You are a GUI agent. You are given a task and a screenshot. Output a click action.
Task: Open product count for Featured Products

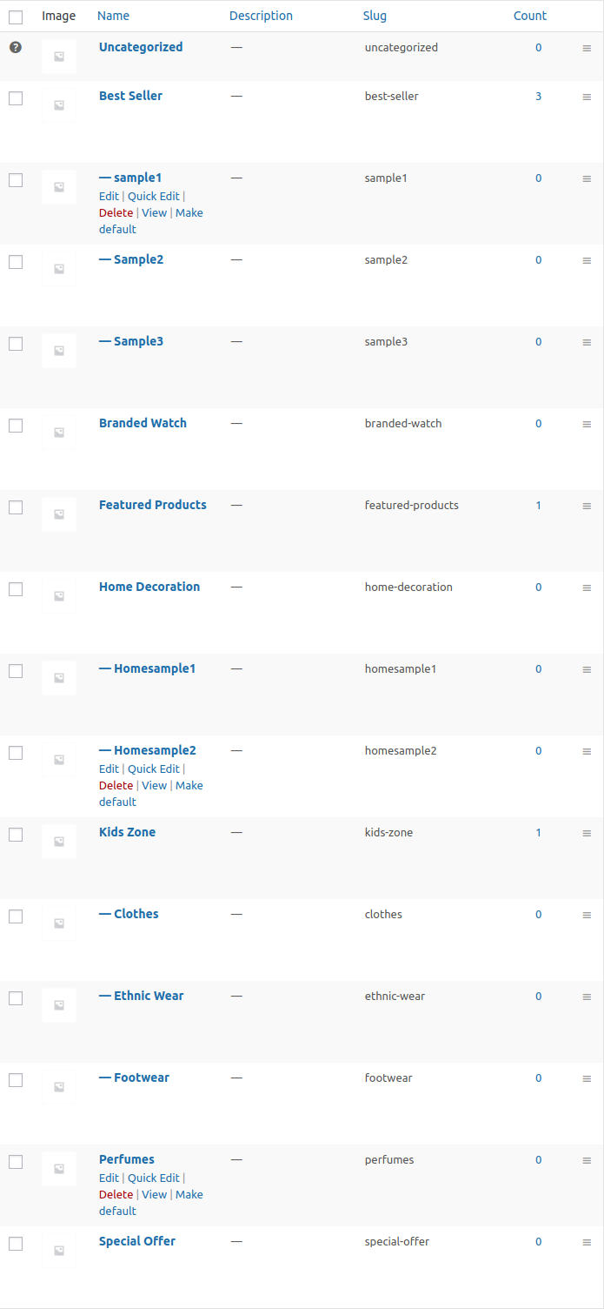(x=538, y=506)
